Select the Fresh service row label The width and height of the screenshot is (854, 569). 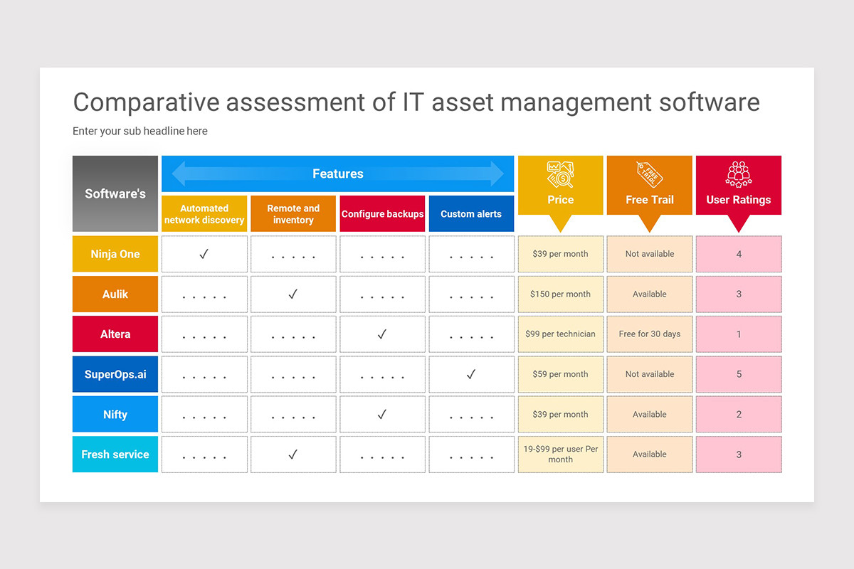115,454
